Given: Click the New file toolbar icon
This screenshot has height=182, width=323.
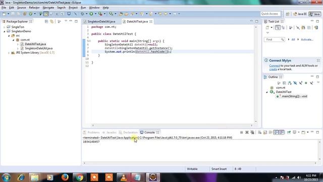Looking at the screenshot, I should coord(4,14).
